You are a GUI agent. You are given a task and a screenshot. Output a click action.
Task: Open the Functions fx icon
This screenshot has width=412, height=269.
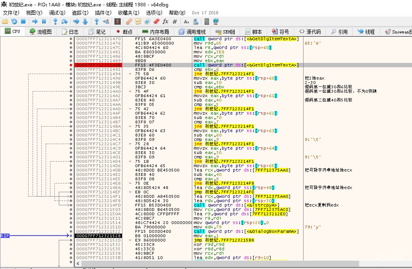pos(166,21)
